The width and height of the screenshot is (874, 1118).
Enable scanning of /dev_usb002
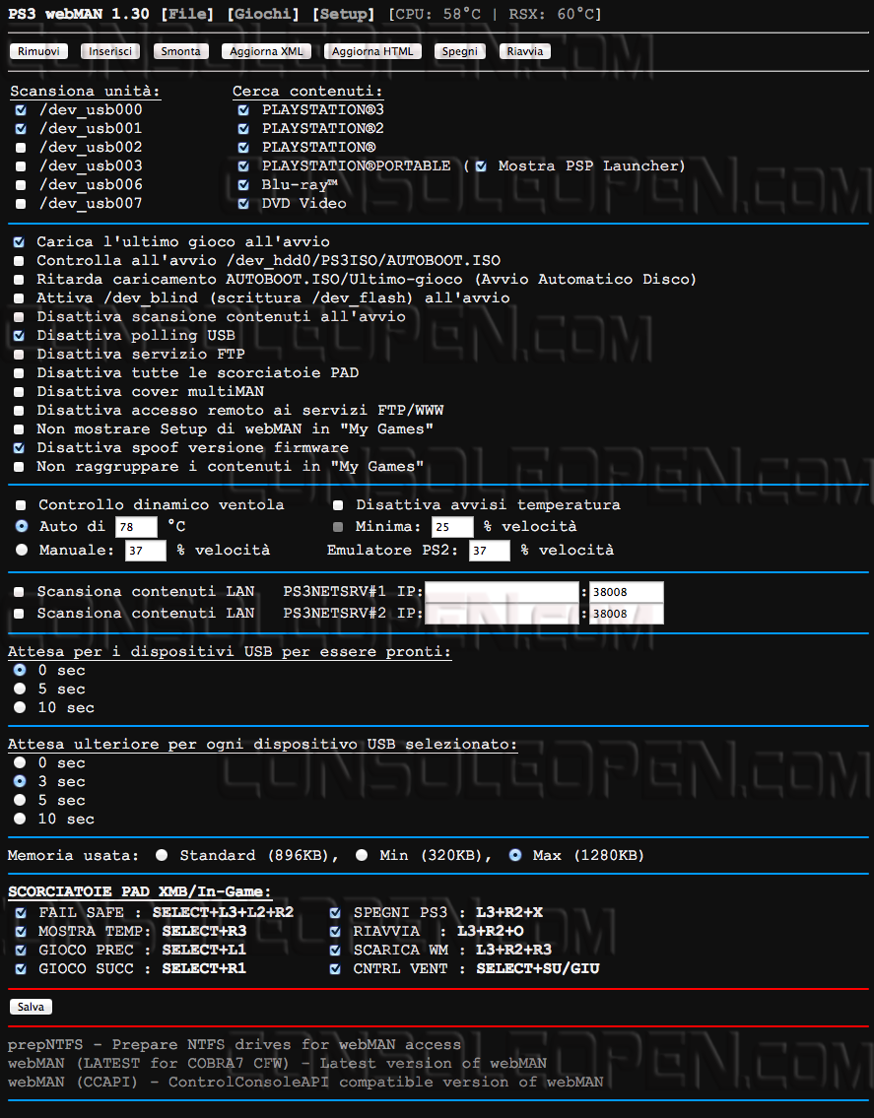(21, 148)
